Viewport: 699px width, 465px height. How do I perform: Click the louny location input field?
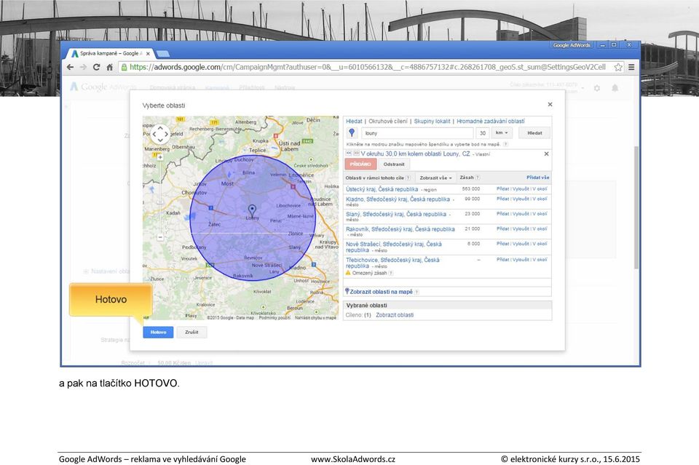click(x=417, y=133)
